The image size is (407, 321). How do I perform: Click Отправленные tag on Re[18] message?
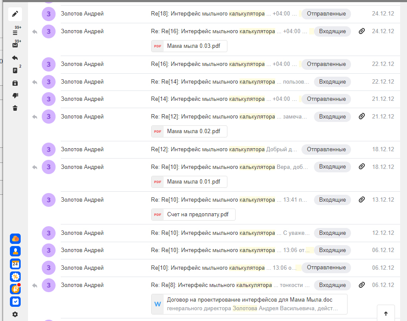coord(326,14)
